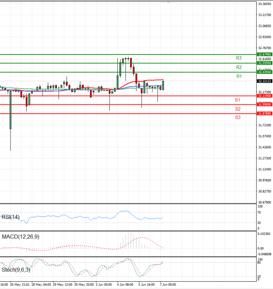The width and height of the screenshot is (273, 289).
Task: Click the MACD(12,26,9) indicator label
Action: [20, 237]
